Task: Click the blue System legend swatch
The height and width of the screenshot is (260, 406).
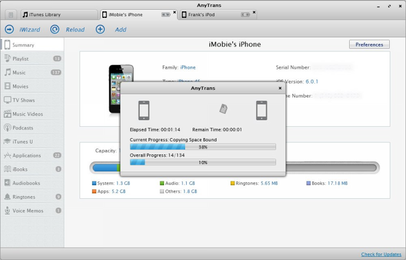Action: (94, 183)
